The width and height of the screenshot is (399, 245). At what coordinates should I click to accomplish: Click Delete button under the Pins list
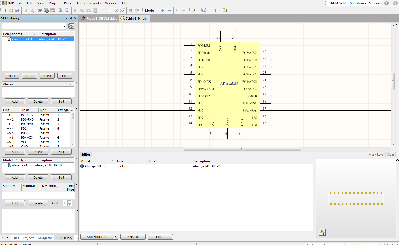pyautogui.click(x=38, y=152)
